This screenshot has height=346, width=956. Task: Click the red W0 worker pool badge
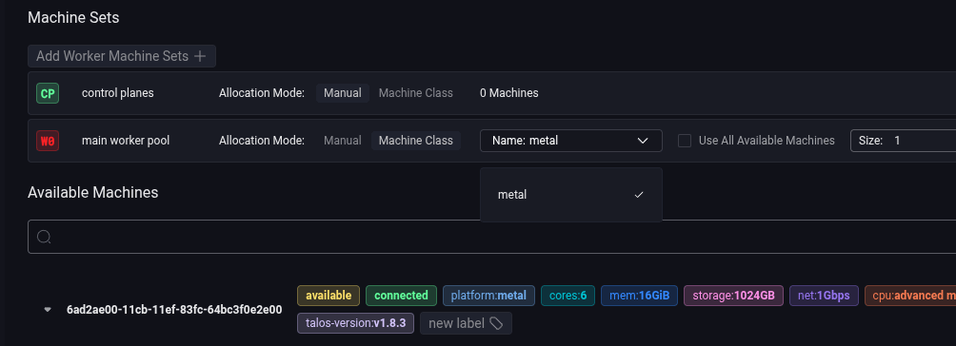(48, 141)
